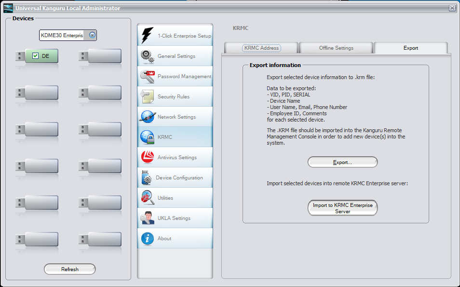Viewport: 460px width, 287px height.
Task: Open 1-Click Enterprise Setup lightning icon
Action: coord(147,36)
